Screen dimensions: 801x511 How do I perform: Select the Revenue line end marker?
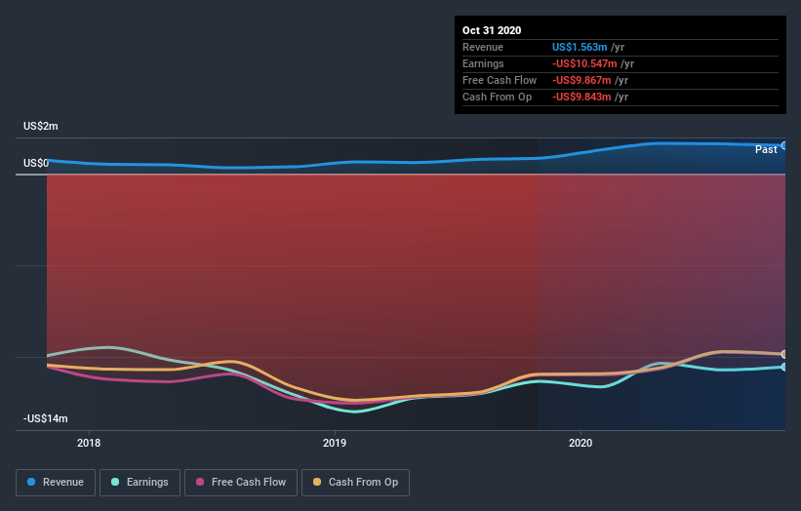[783, 145]
